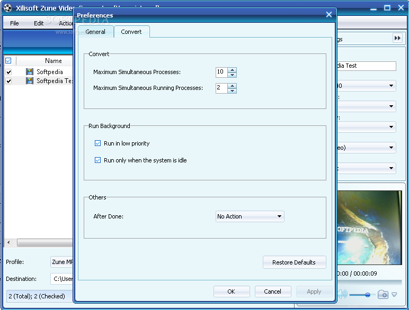This screenshot has height=310, width=409.
Task: Decrease Maximum Simultaneous Processes value
Action: coord(232,75)
